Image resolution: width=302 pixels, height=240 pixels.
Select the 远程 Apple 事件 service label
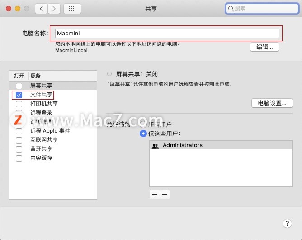[x=50, y=131]
